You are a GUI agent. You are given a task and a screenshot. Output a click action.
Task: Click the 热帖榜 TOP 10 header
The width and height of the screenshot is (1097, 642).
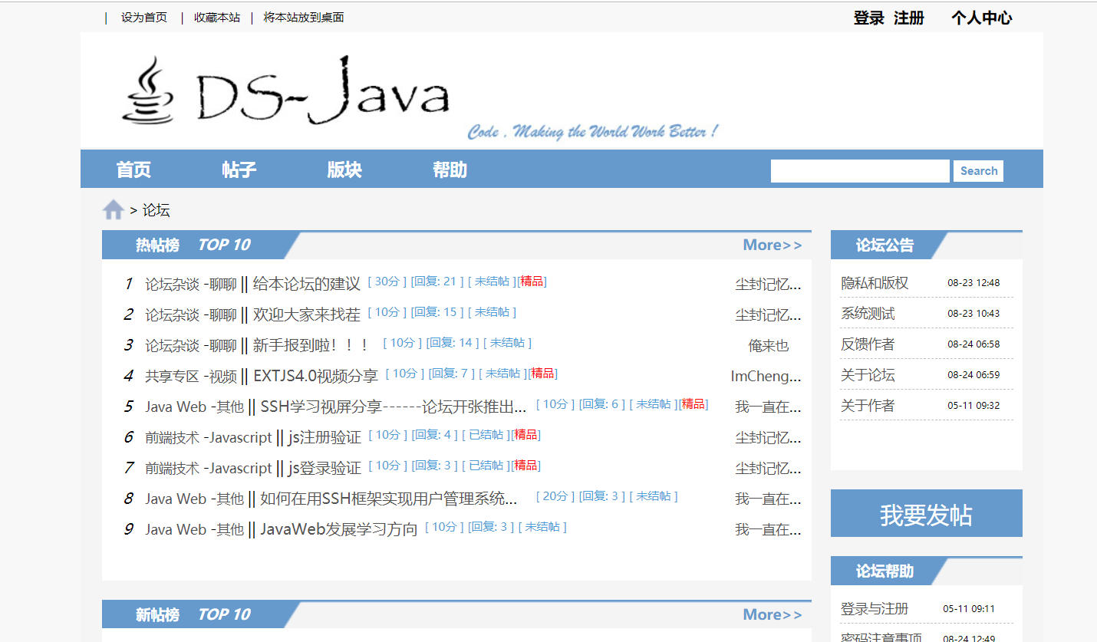click(193, 245)
